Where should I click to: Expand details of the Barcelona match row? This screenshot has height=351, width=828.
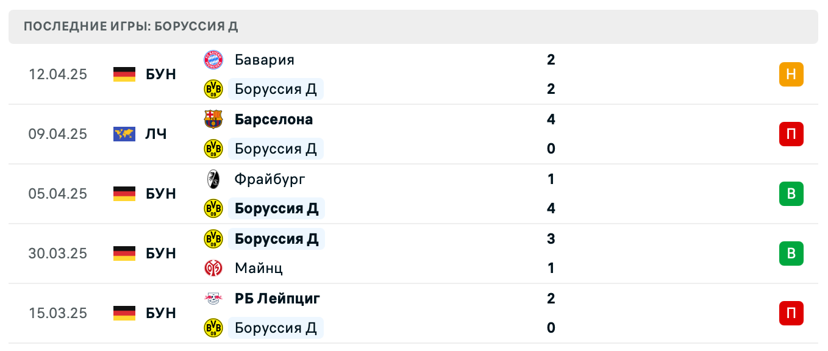[x=414, y=134]
